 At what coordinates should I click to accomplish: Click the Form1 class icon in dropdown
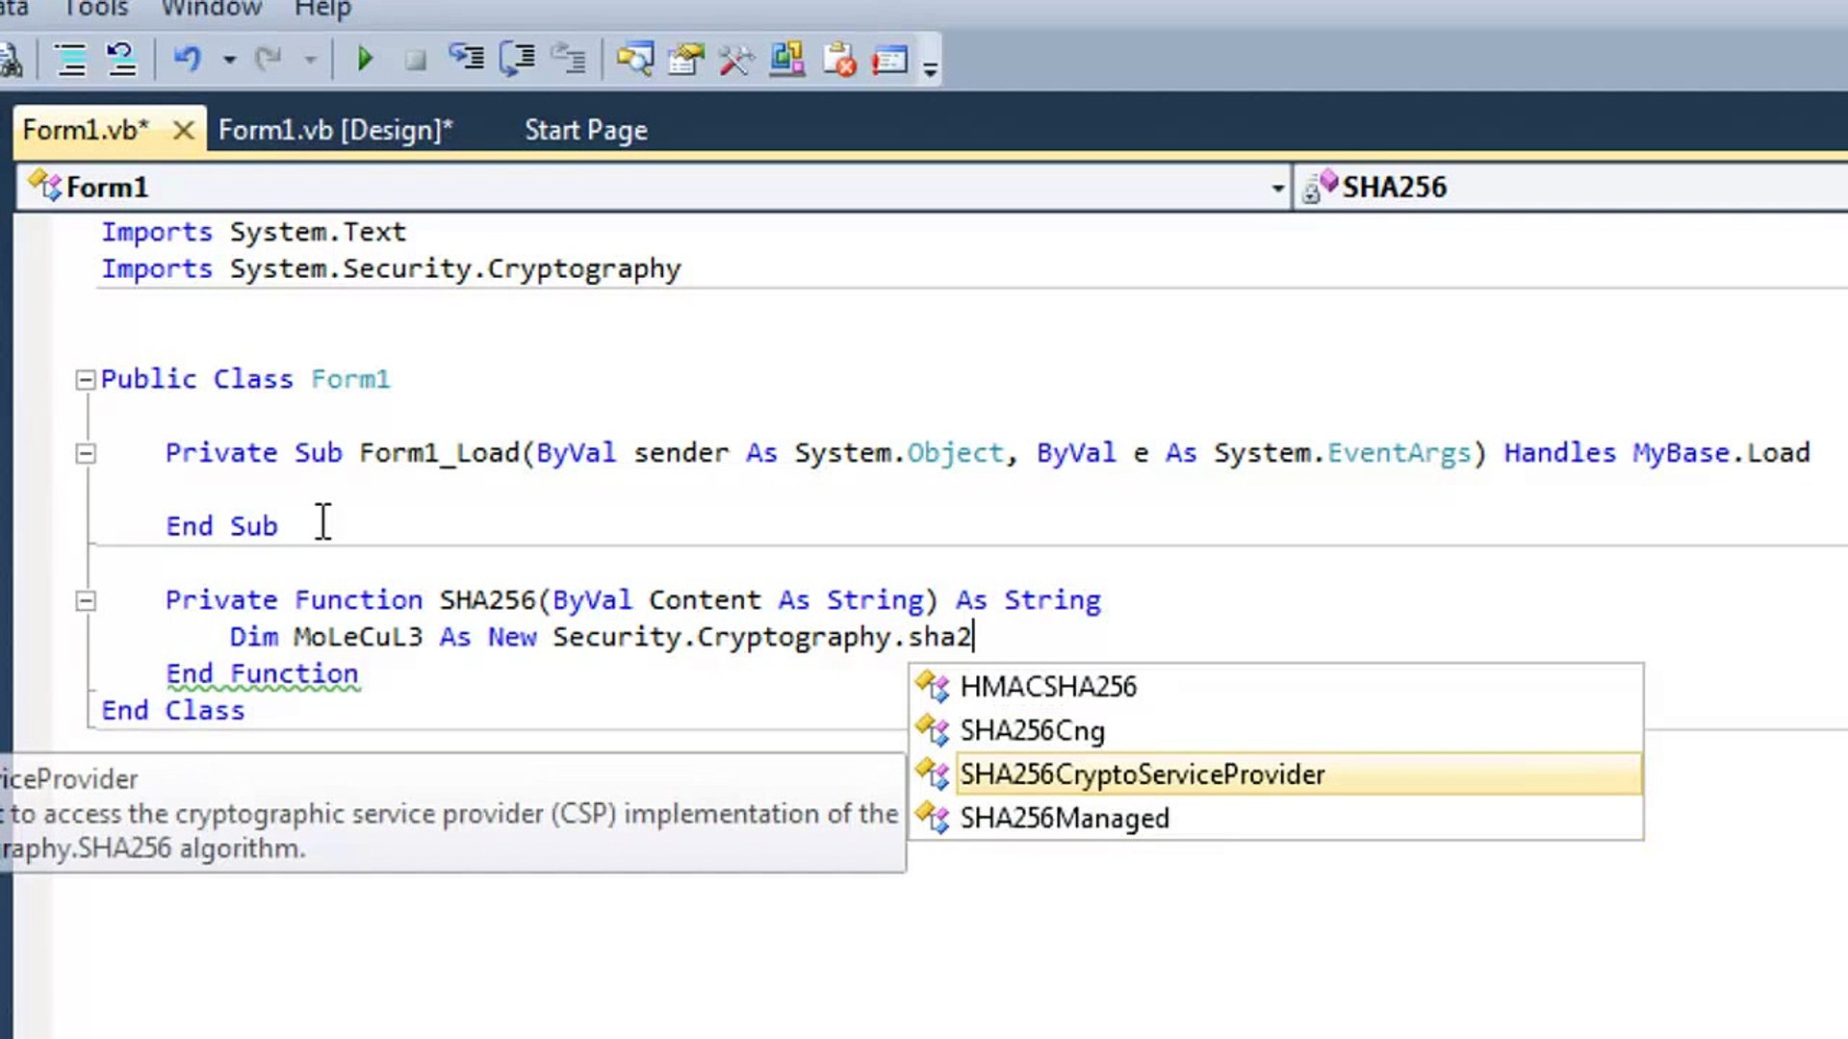click(x=44, y=186)
